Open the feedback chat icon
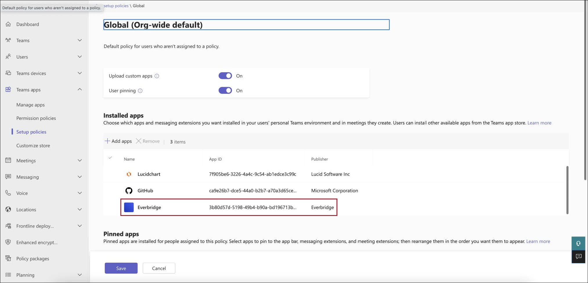588x283 pixels. [x=578, y=257]
